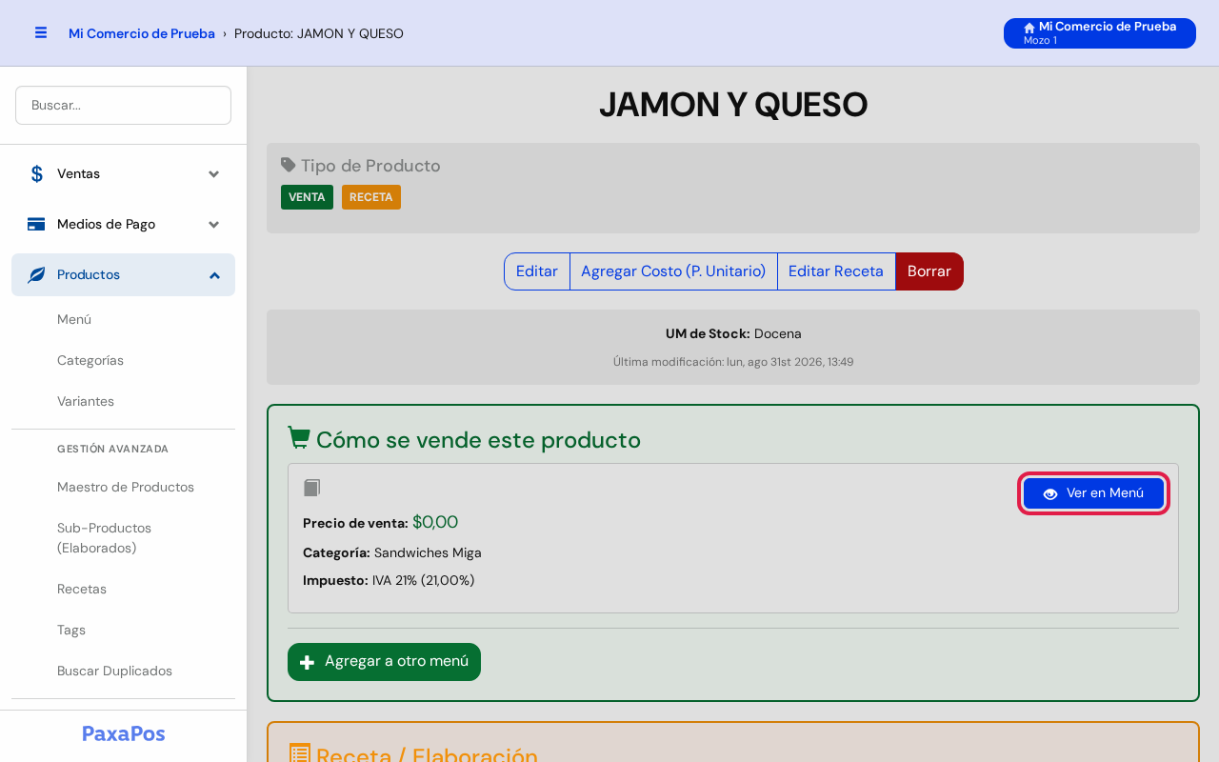
Task: Click Mi Comercio de Prueba breadcrumb link
Action: pos(142,33)
